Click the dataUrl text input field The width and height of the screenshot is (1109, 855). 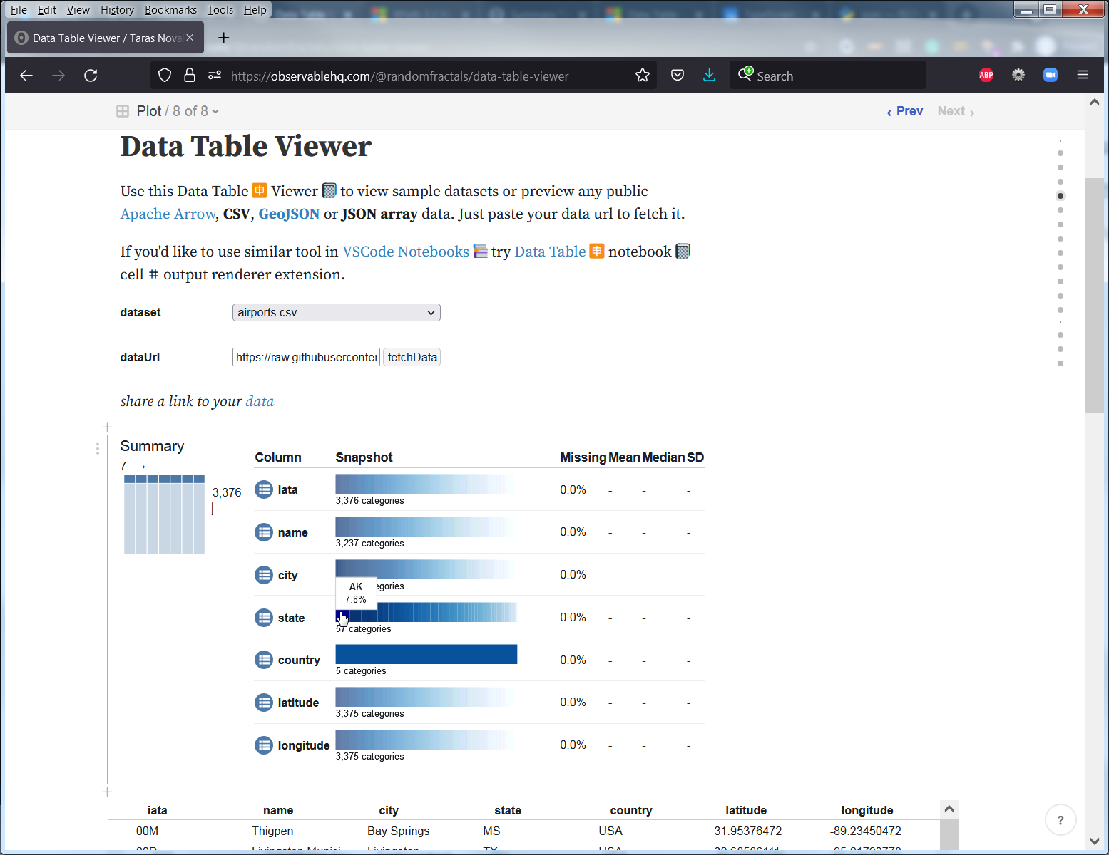pos(306,358)
